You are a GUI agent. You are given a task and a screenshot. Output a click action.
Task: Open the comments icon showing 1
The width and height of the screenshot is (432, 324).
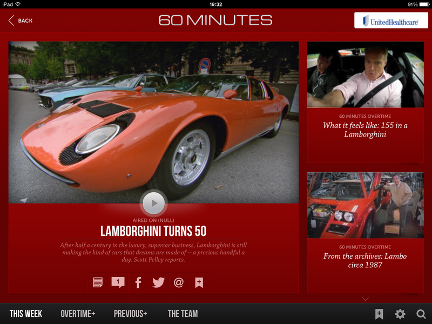tap(118, 282)
